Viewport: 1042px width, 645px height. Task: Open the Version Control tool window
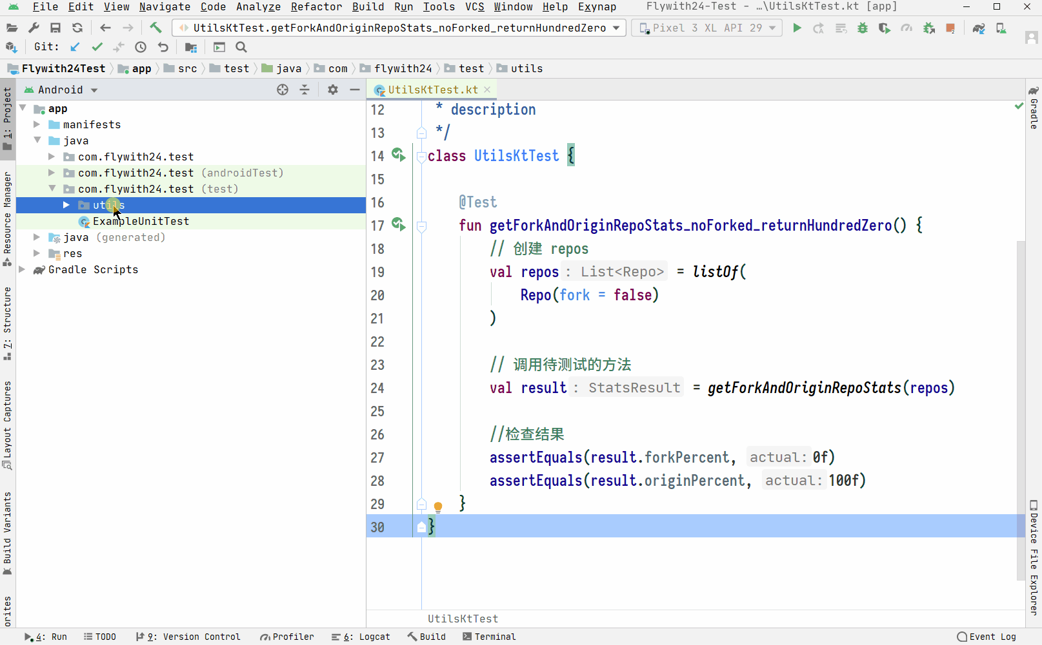point(188,637)
